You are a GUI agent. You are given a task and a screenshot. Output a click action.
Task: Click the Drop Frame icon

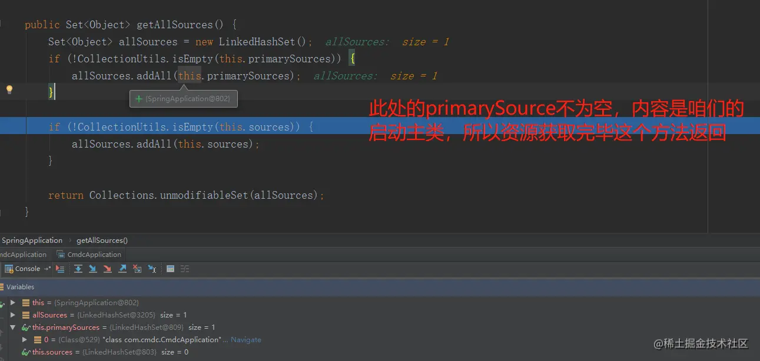[137, 269]
